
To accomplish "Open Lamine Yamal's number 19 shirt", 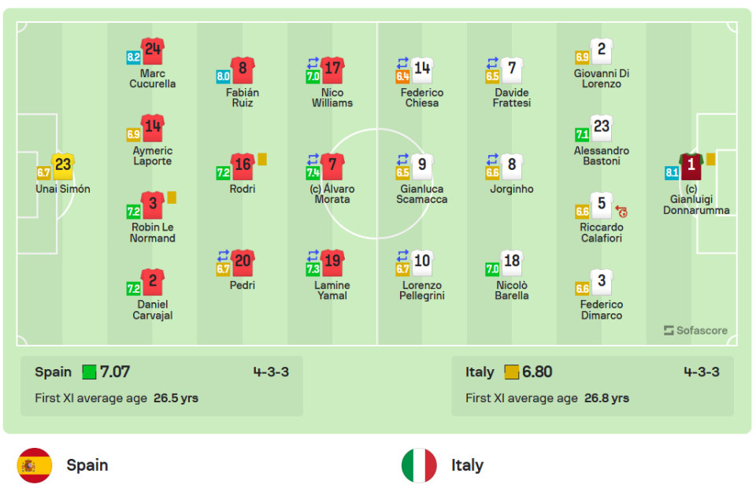I will pyautogui.click(x=332, y=263).
